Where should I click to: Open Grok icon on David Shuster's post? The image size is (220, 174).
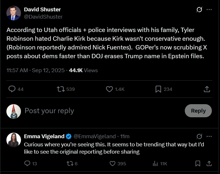tap(199, 10)
